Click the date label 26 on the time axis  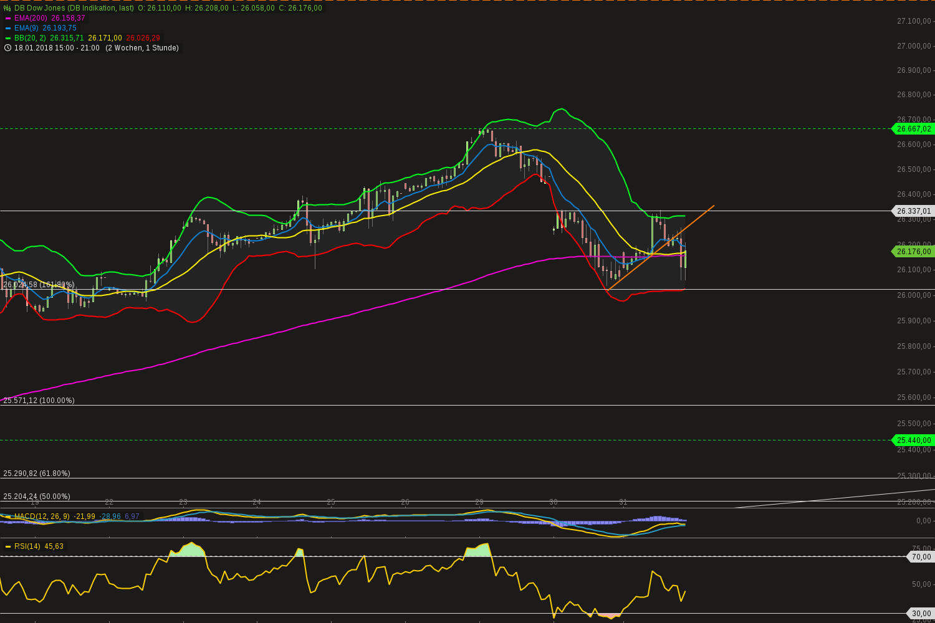pyautogui.click(x=405, y=502)
